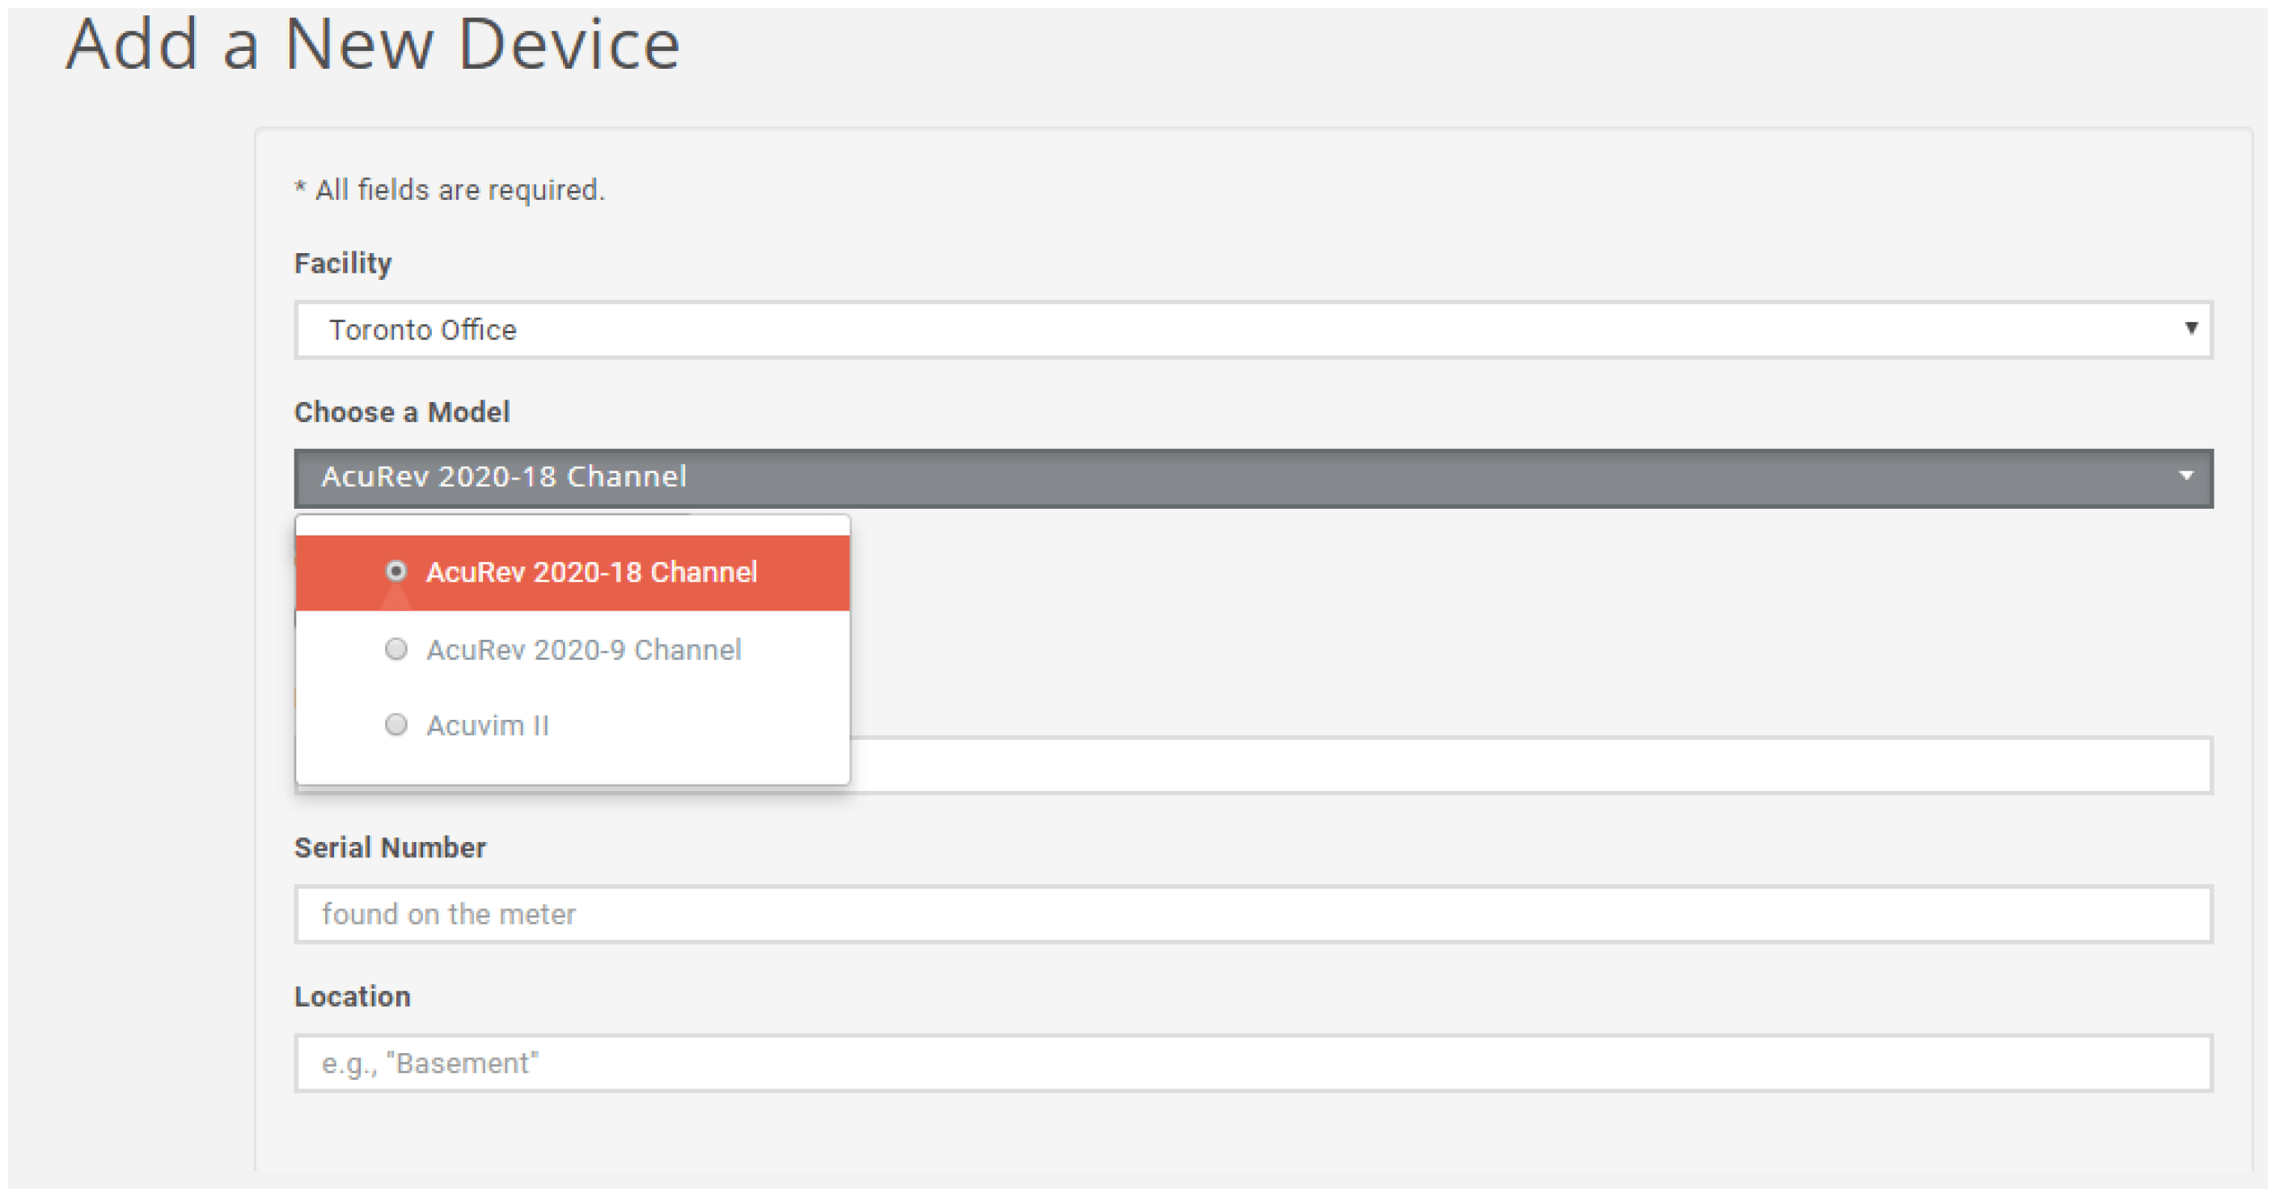The height and width of the screenshot is (1197, 2276).
Task: Focus the Location input field
Action: point(1252,1064)
